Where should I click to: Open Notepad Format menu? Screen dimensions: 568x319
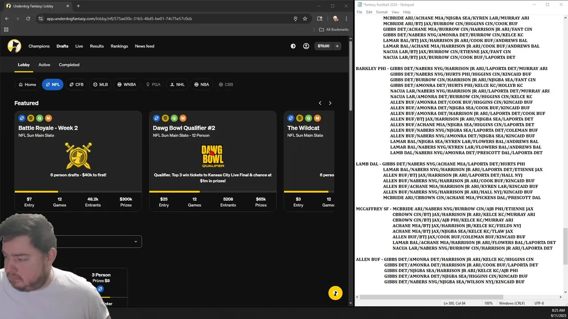click(382, 12)
